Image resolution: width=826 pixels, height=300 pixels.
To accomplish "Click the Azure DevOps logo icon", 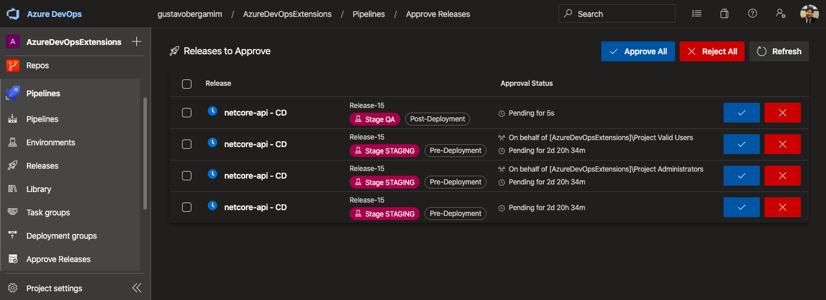I will point(13,14).
